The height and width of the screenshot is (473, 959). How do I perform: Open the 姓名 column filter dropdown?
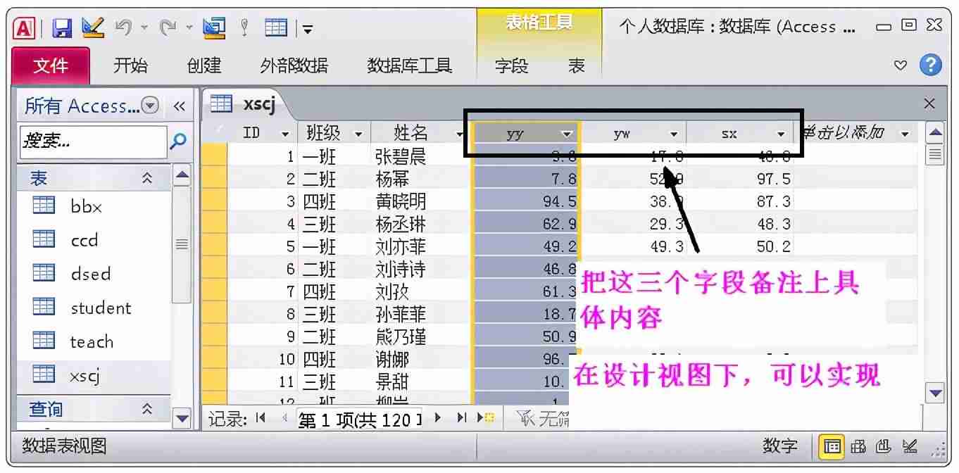pyautogui.click(x=460, y=133)
